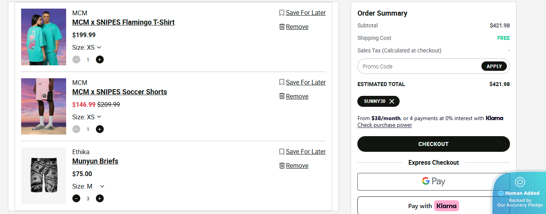Image resolution: width=546 pixels, height=214 pixels.
Task: Decrease Munyun Briefs quantity with minus
Action: click(76, 198)
